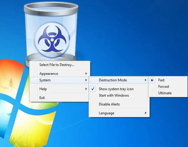
Task: Click the arrow beside Language
Action: (x=146, y=113)
